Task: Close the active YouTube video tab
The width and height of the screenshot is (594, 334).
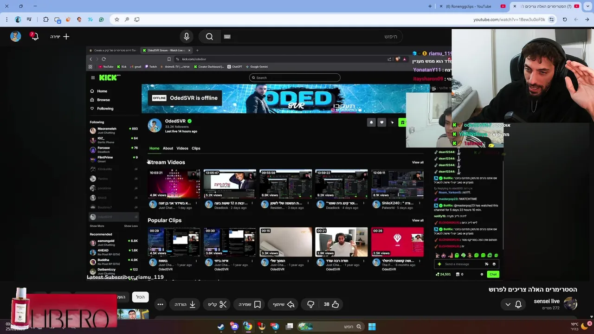Action: click(515, 6)
